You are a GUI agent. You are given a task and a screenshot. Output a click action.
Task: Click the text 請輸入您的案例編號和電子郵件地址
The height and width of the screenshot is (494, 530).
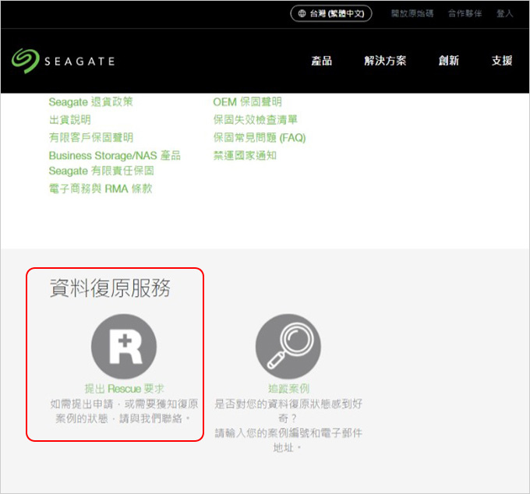point(288,440)
